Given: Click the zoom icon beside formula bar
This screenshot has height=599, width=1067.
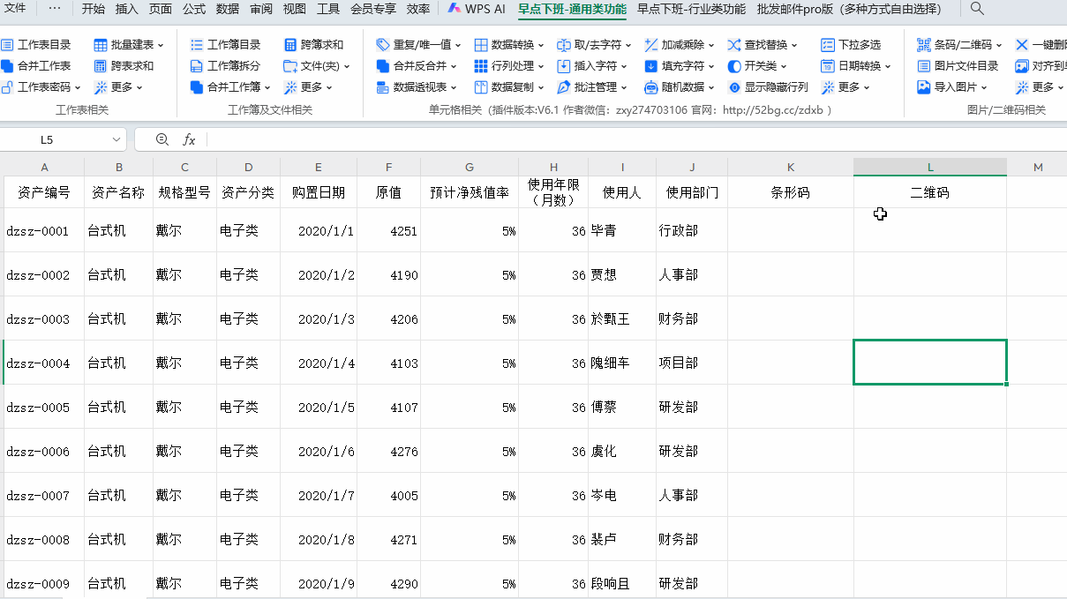Looking at the screenshot, I should [x=162, y=139].
